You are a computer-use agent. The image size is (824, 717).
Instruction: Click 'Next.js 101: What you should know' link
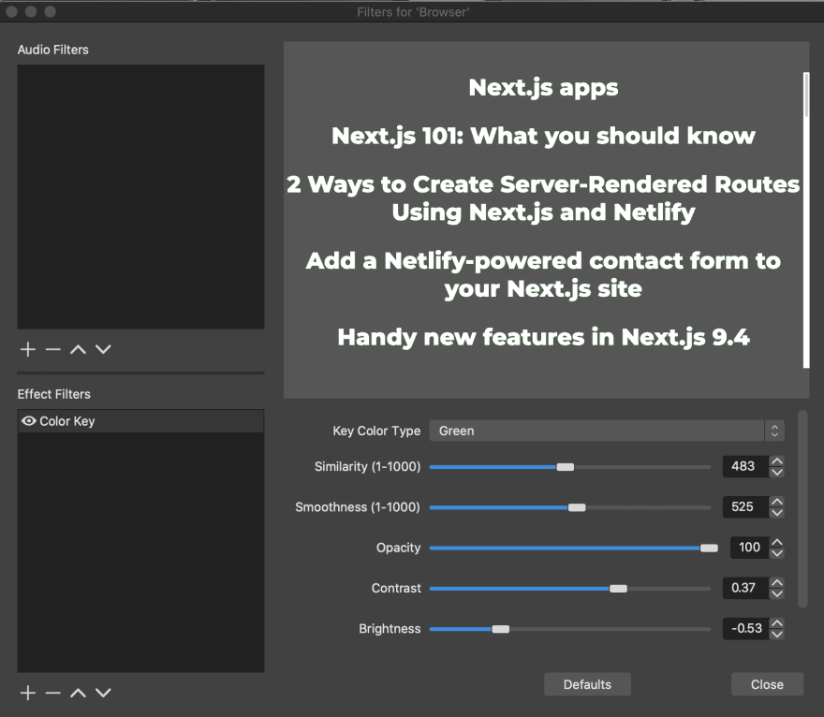pyautogui.click(x=543, y=136)
